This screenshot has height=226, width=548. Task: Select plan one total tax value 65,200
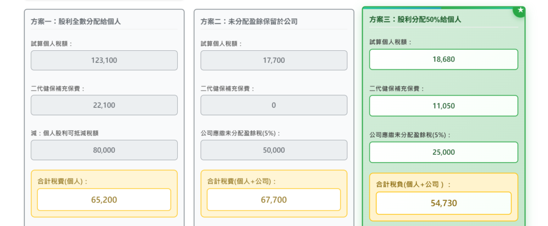[x=104, y=200]
